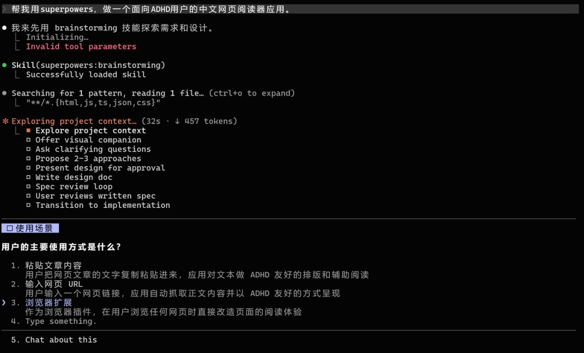The image size is (584, 353).
Task: Click the green bullet before Skill(superpowers:brainstorming)
Action: [4, 65]
